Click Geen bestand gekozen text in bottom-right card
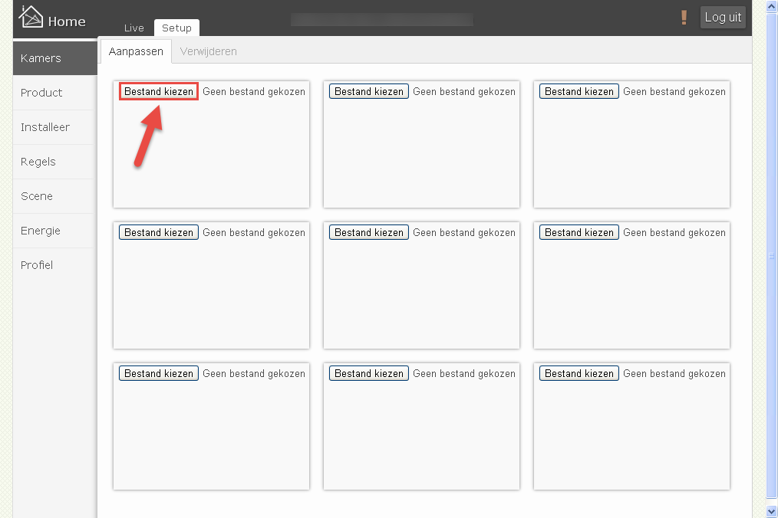 (674, 373)
